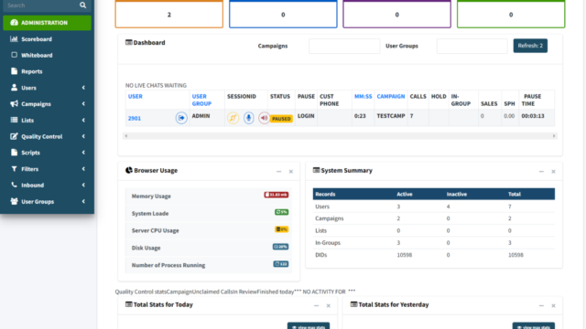
Task: Expand the Inbound sidebar menu
Action: tap(47, 185)
